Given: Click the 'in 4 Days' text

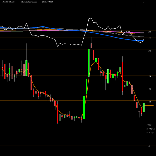Looking at the screenshot, I should click(x=150, y=133).
